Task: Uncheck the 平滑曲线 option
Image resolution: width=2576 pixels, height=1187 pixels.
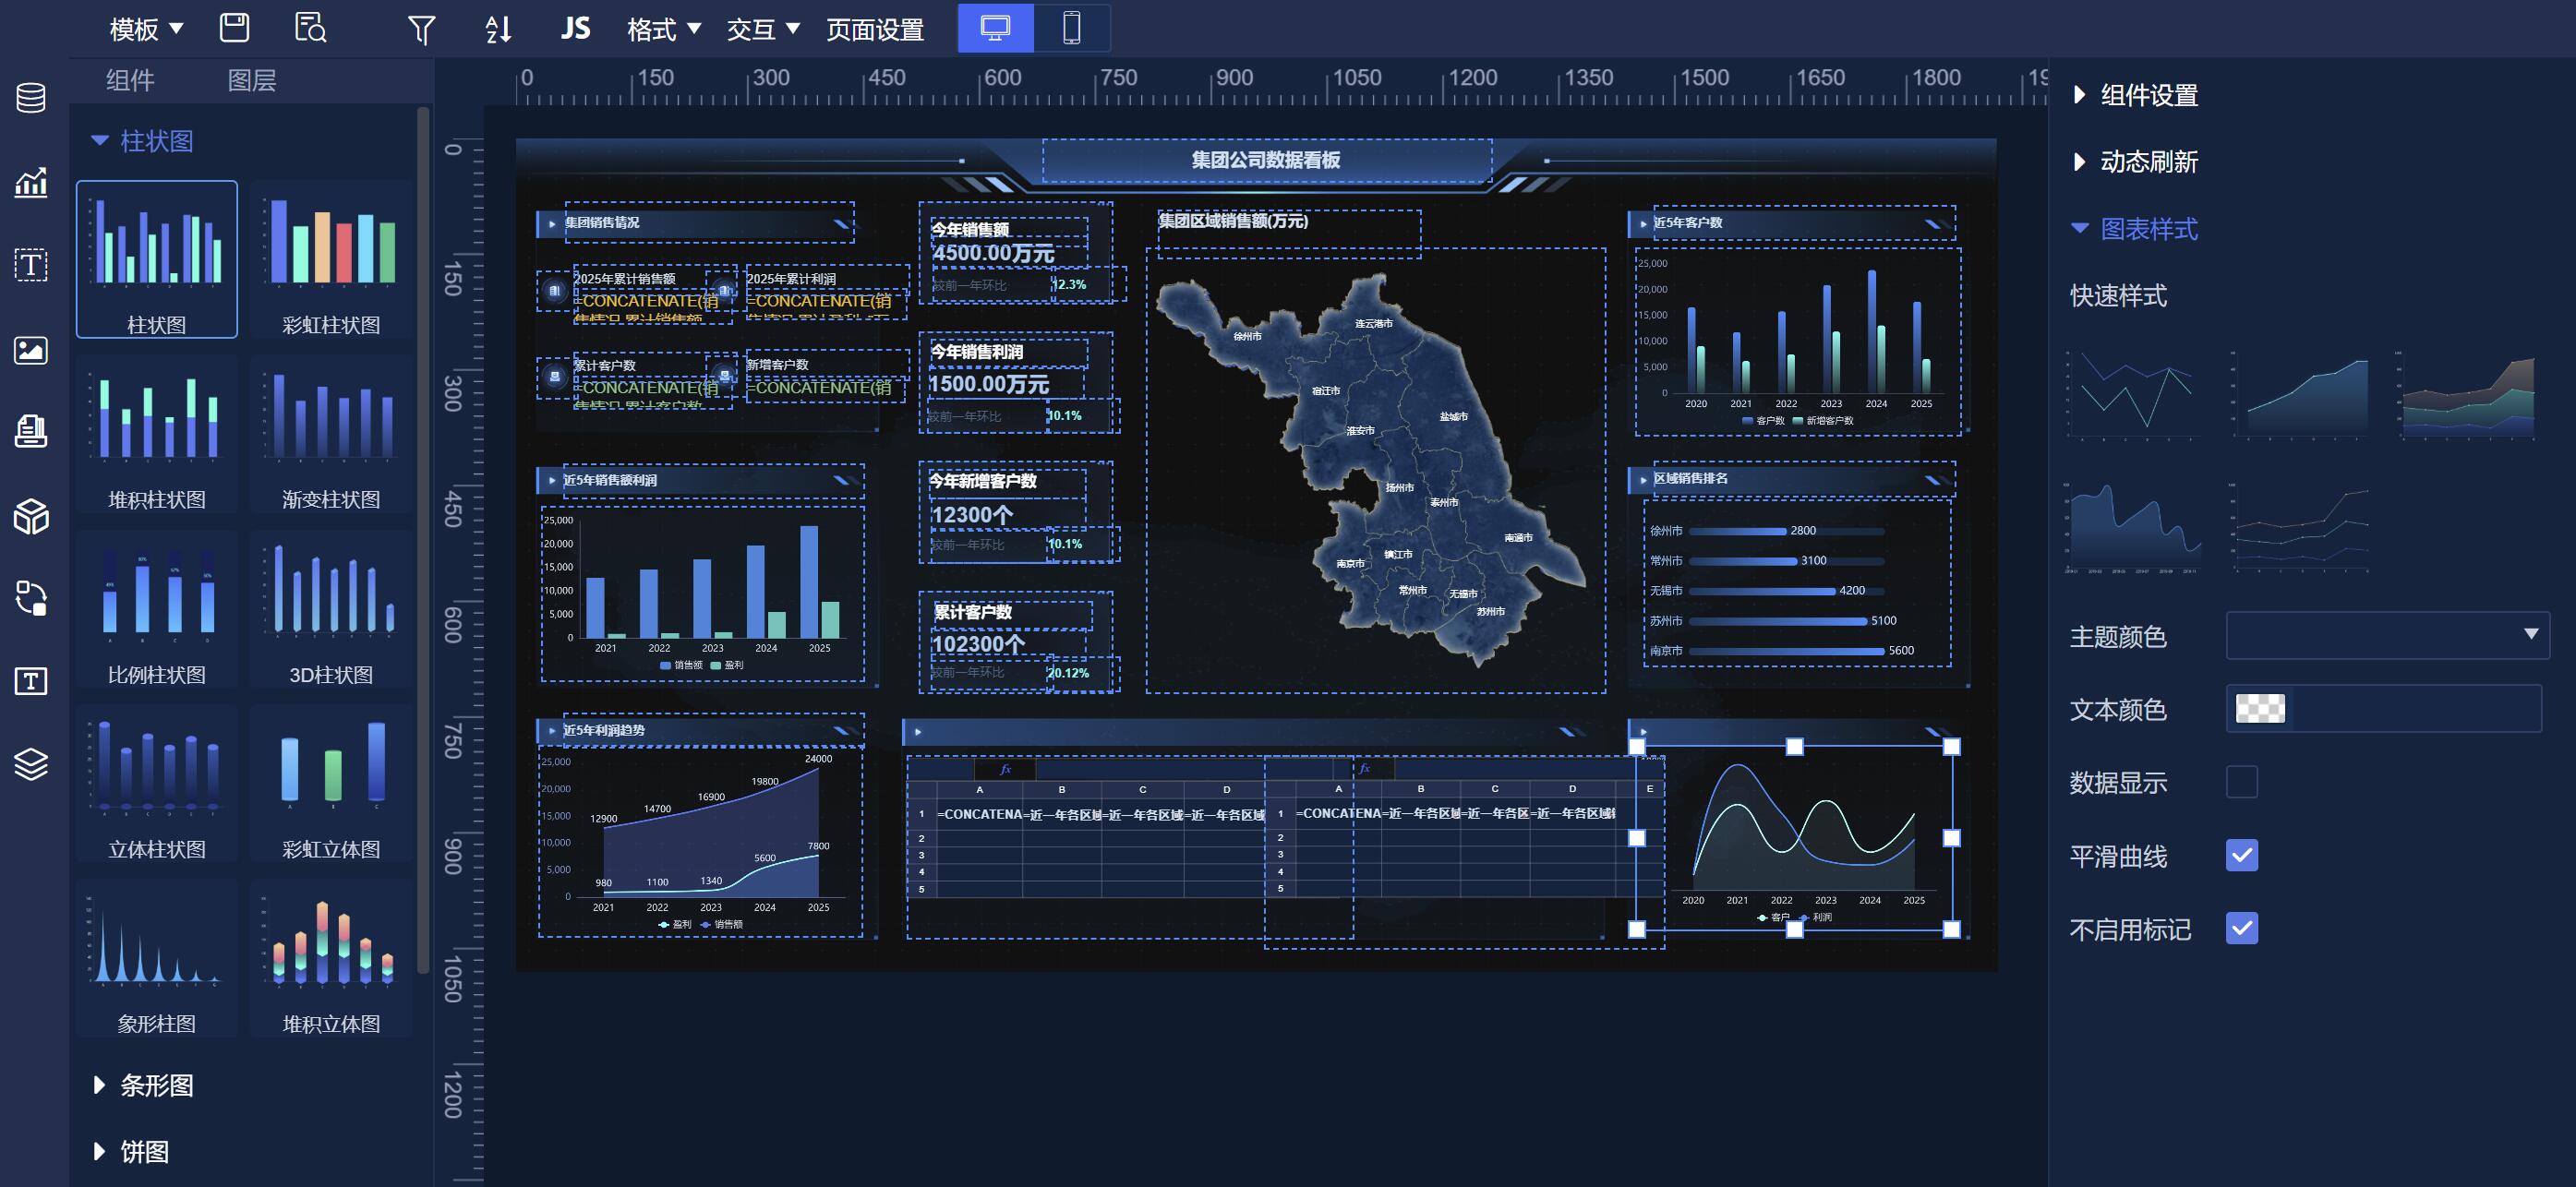Action: pyautogui.click(x=2241, y=855)
